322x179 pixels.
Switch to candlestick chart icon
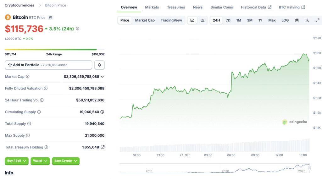203,20
